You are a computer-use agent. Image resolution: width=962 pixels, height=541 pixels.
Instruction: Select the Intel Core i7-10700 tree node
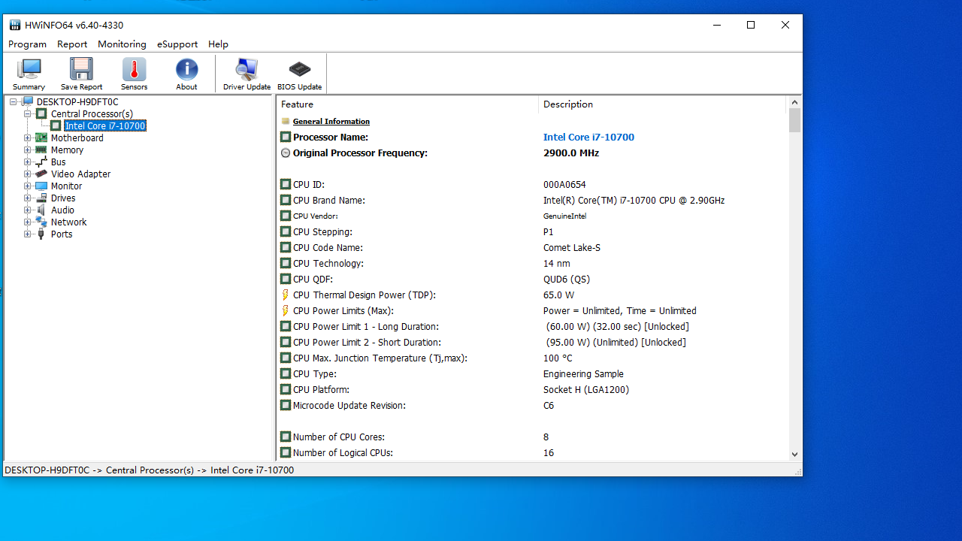[x=104, y=126]
